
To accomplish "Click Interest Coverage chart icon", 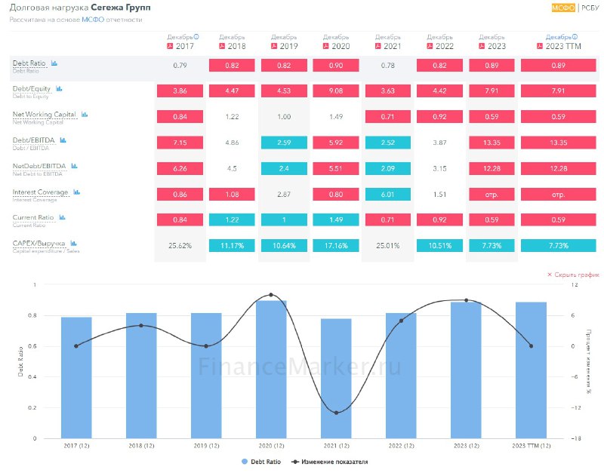I will click(75, 192).
